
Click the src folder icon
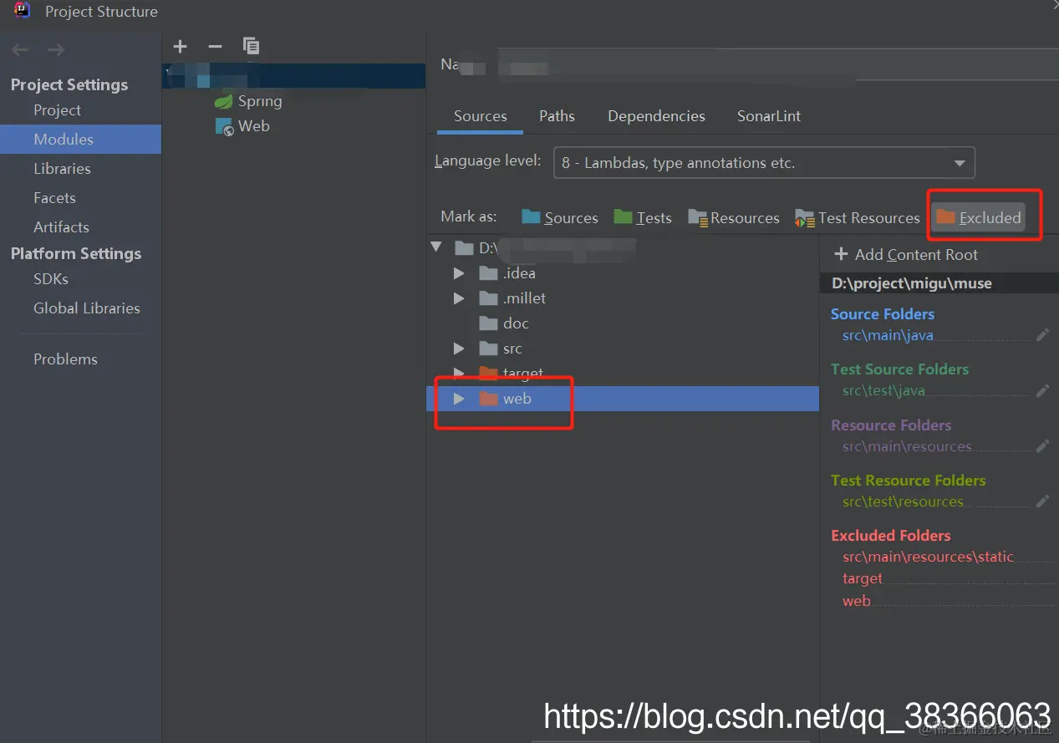pyautogui.click(x=489, y=349)
